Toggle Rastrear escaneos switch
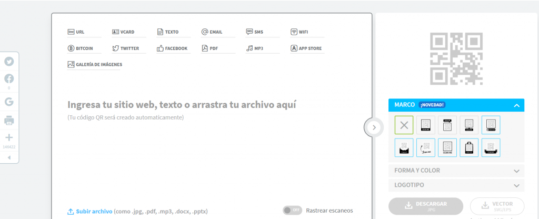This screenshot has height=219, width=539. 292,211
